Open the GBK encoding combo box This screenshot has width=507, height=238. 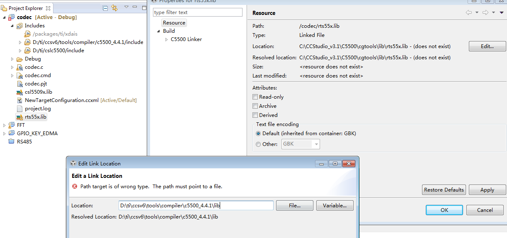click(301, 144)
